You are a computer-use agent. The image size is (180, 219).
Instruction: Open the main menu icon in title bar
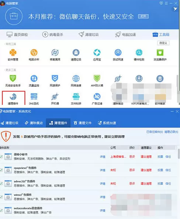pyautogui.click(x=166, y=3)
